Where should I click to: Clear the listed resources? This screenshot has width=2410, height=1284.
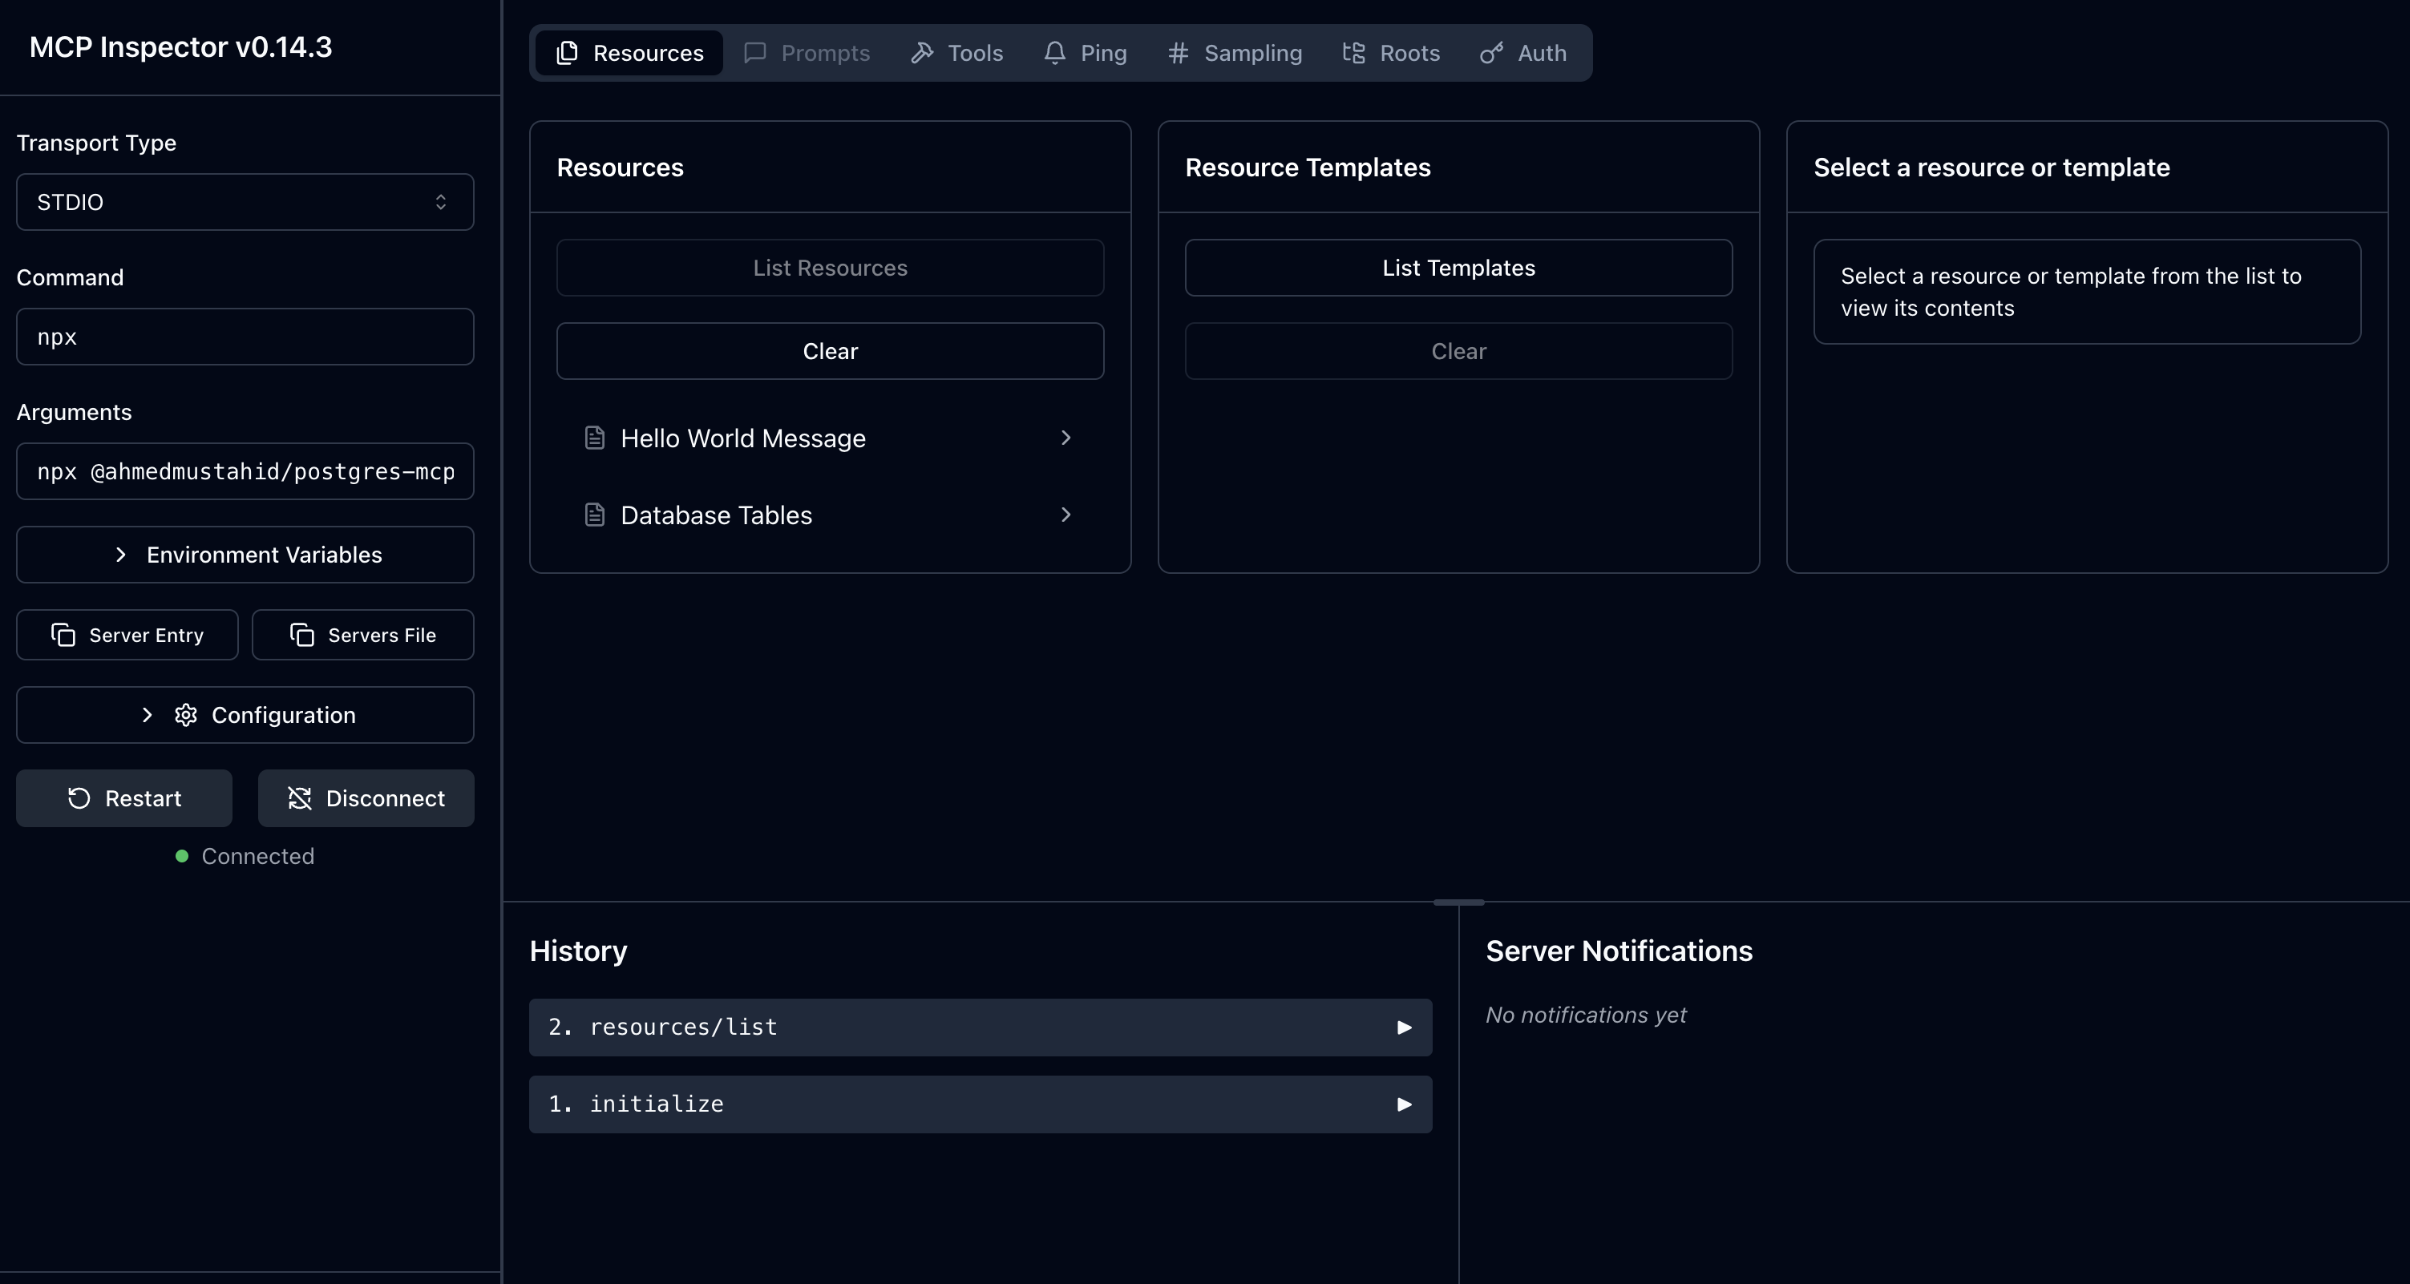click(830, 351)
